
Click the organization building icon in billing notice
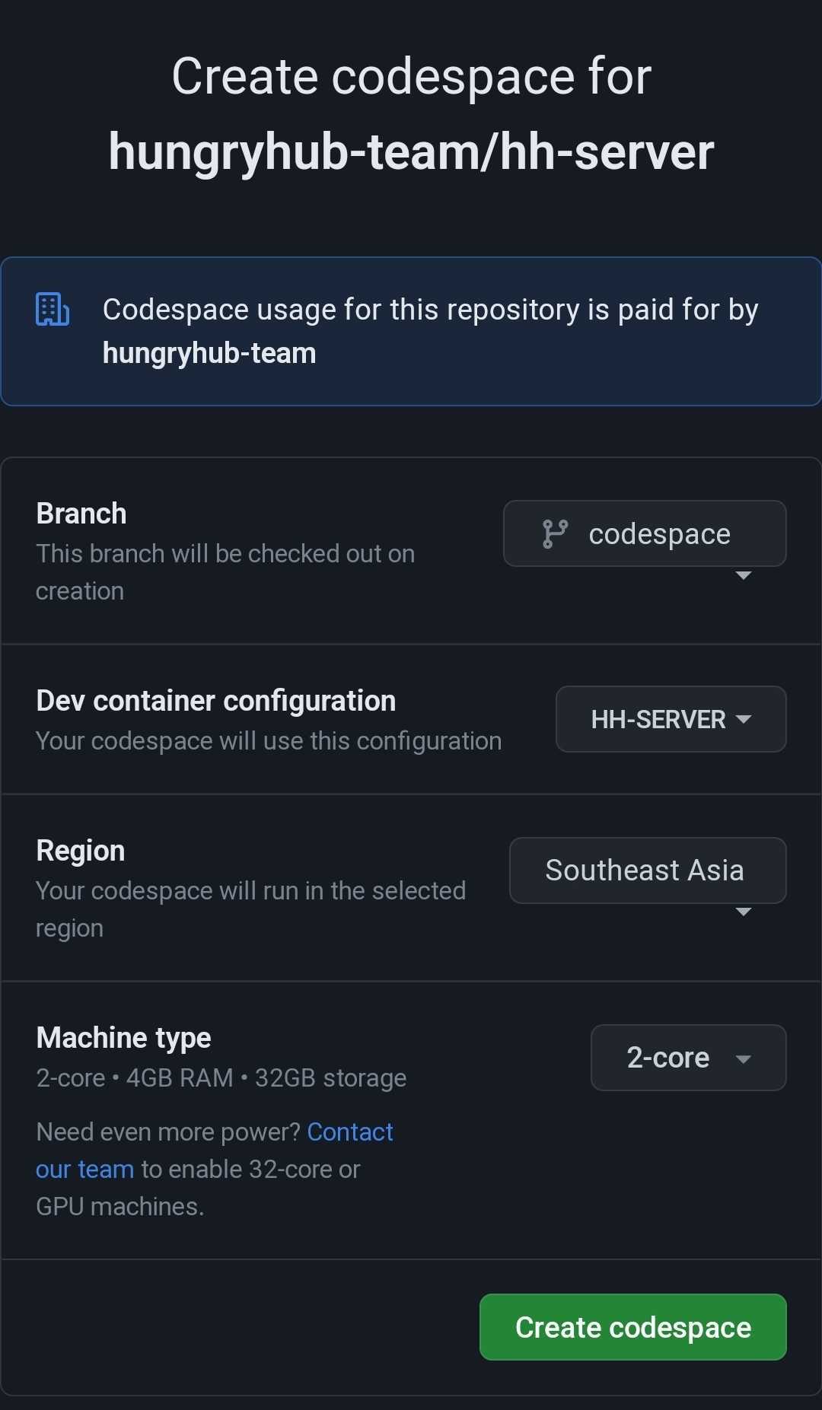[53, 309]
